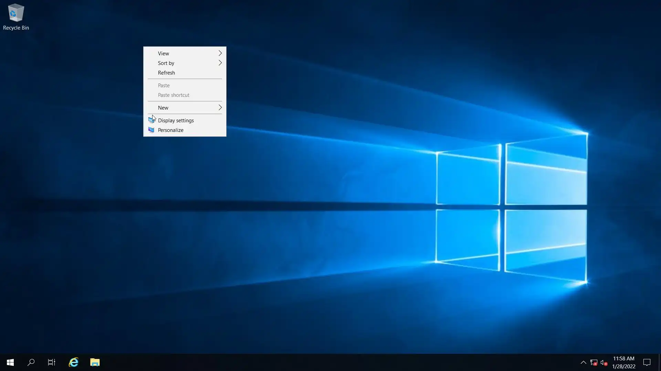661x371 pixels.
Task: Choose Display settings from context menu
Action: tap(176, 121)
